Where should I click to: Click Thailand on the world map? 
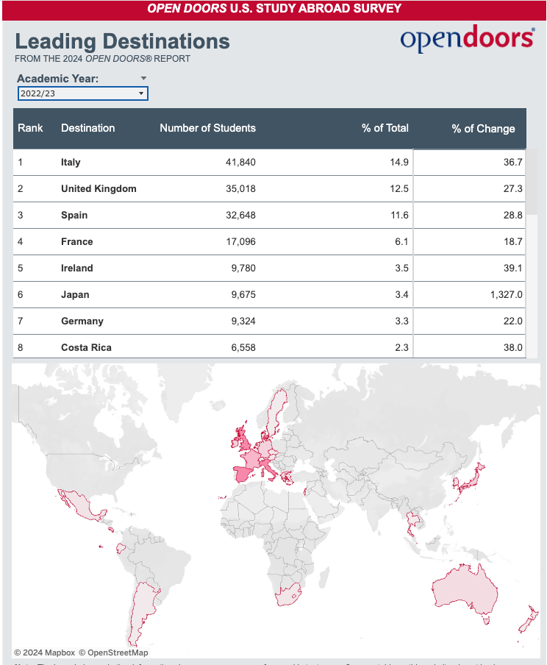[412, 521]
